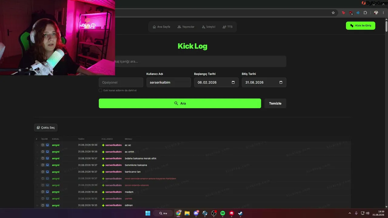Open the volume control in the system tray
This screenshot has height=218, width=388.
click(x=368, y=213)
